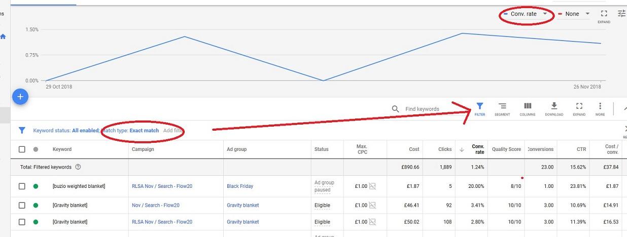627x237 pixels.
Task: Sort by Quality Score column header
Action: (506, 149)
